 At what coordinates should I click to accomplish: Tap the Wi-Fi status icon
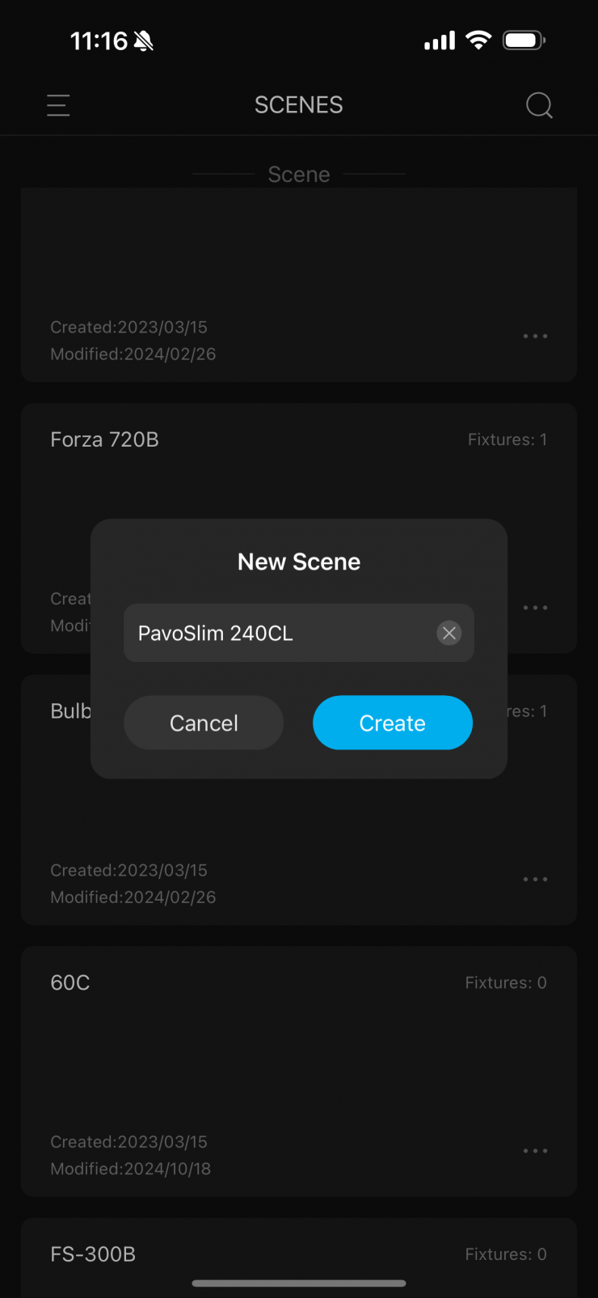pyautogui.click(x=478, y=40)
